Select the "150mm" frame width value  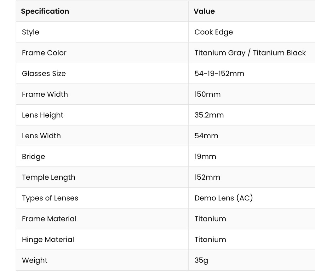tap(207, 94)
